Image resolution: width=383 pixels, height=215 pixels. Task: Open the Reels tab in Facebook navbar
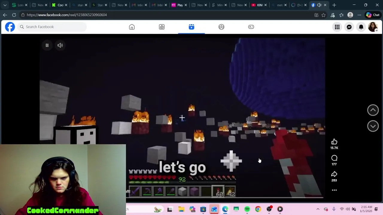191,27
